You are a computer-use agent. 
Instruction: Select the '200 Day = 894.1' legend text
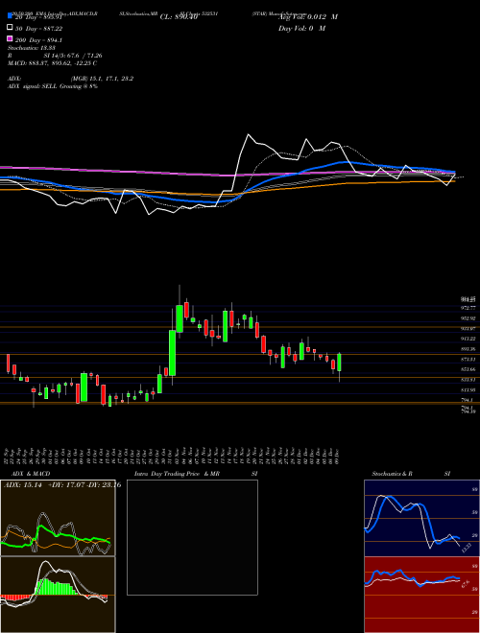pos(38,40)
